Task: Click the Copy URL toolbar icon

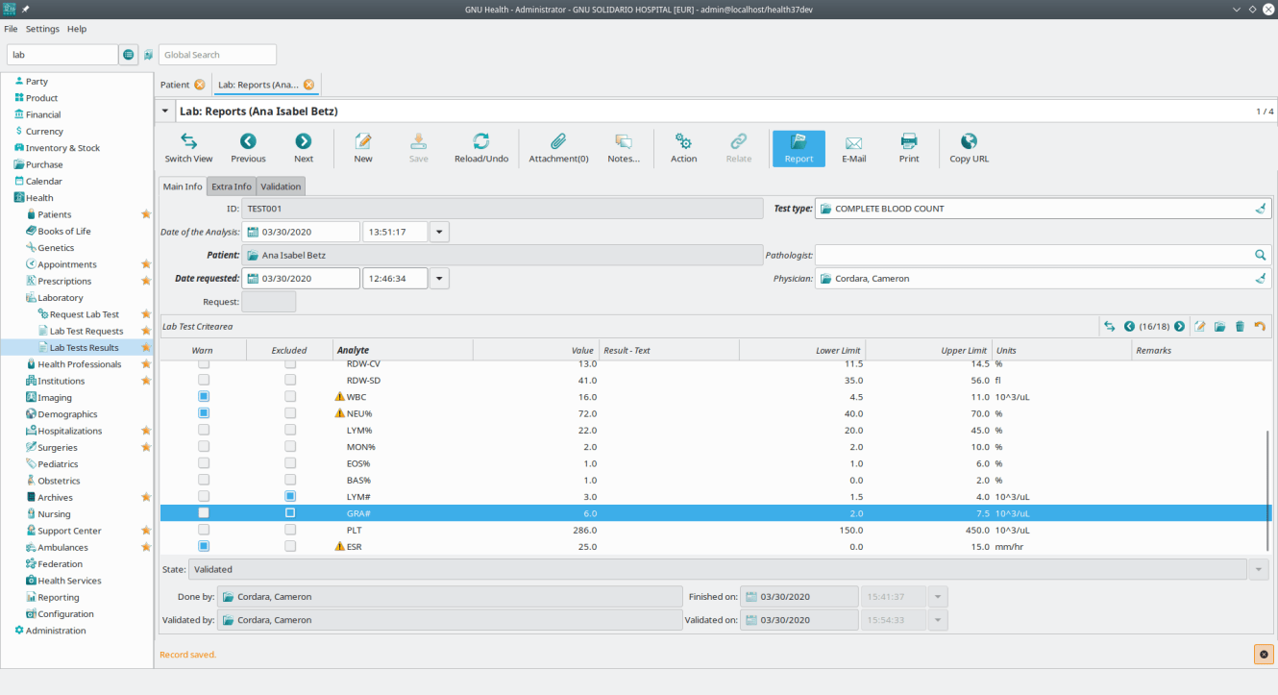Action: click(968, 147)
